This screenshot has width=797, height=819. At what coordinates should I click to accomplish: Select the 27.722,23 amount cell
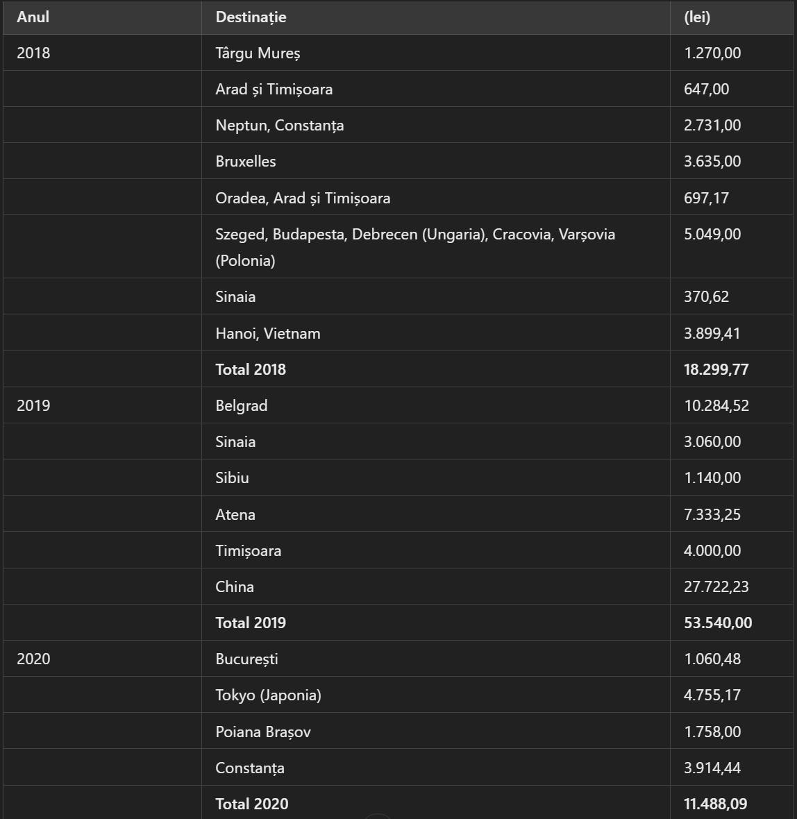(716, 587)
